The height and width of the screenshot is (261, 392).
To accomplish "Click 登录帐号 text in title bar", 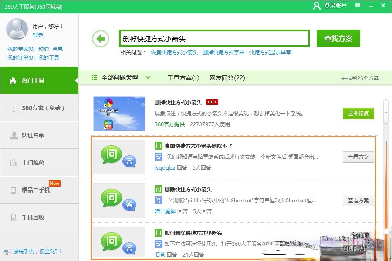I will 335,6.
